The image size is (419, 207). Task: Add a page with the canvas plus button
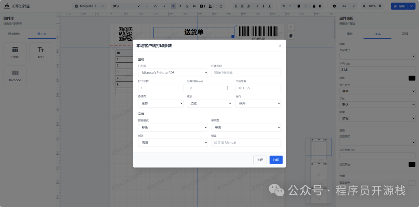(x=291, y=27)
